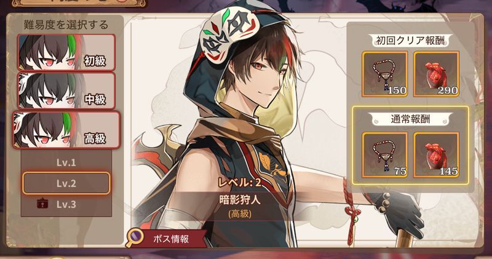The height and width of the screenshot is (259, 492).
Task: Click the padlock icon on Lv.3
Action: click(x=42, y=204)
